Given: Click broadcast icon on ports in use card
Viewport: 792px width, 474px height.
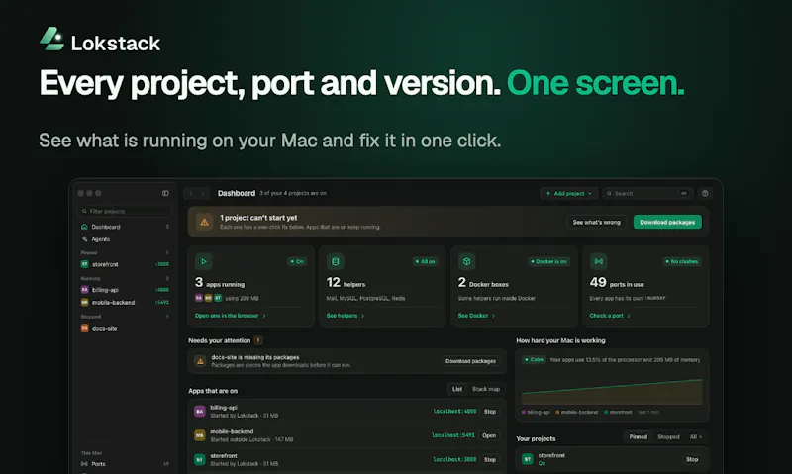Looking at the screenshot, I should (599, 261).
